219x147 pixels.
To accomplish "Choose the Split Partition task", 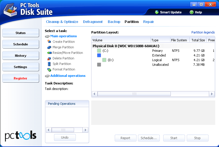I will click(62, 64).
